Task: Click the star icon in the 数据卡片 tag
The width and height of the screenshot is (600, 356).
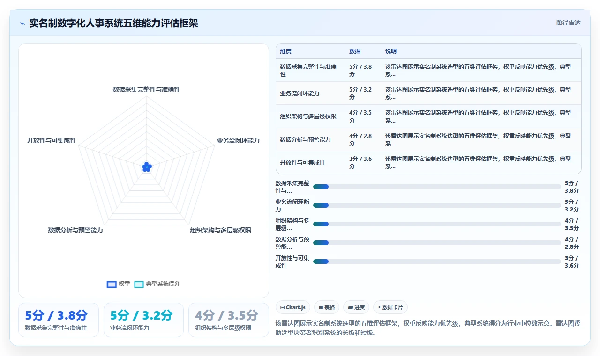Action: pyautogui.click(x=379, y=307)
